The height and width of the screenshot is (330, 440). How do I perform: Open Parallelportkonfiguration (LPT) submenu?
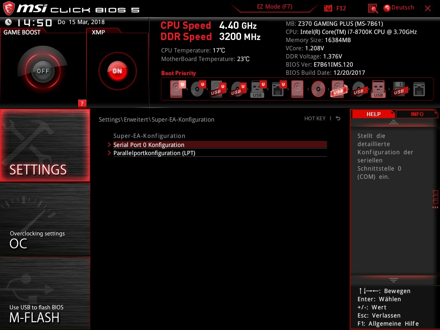tap(220, 153)
